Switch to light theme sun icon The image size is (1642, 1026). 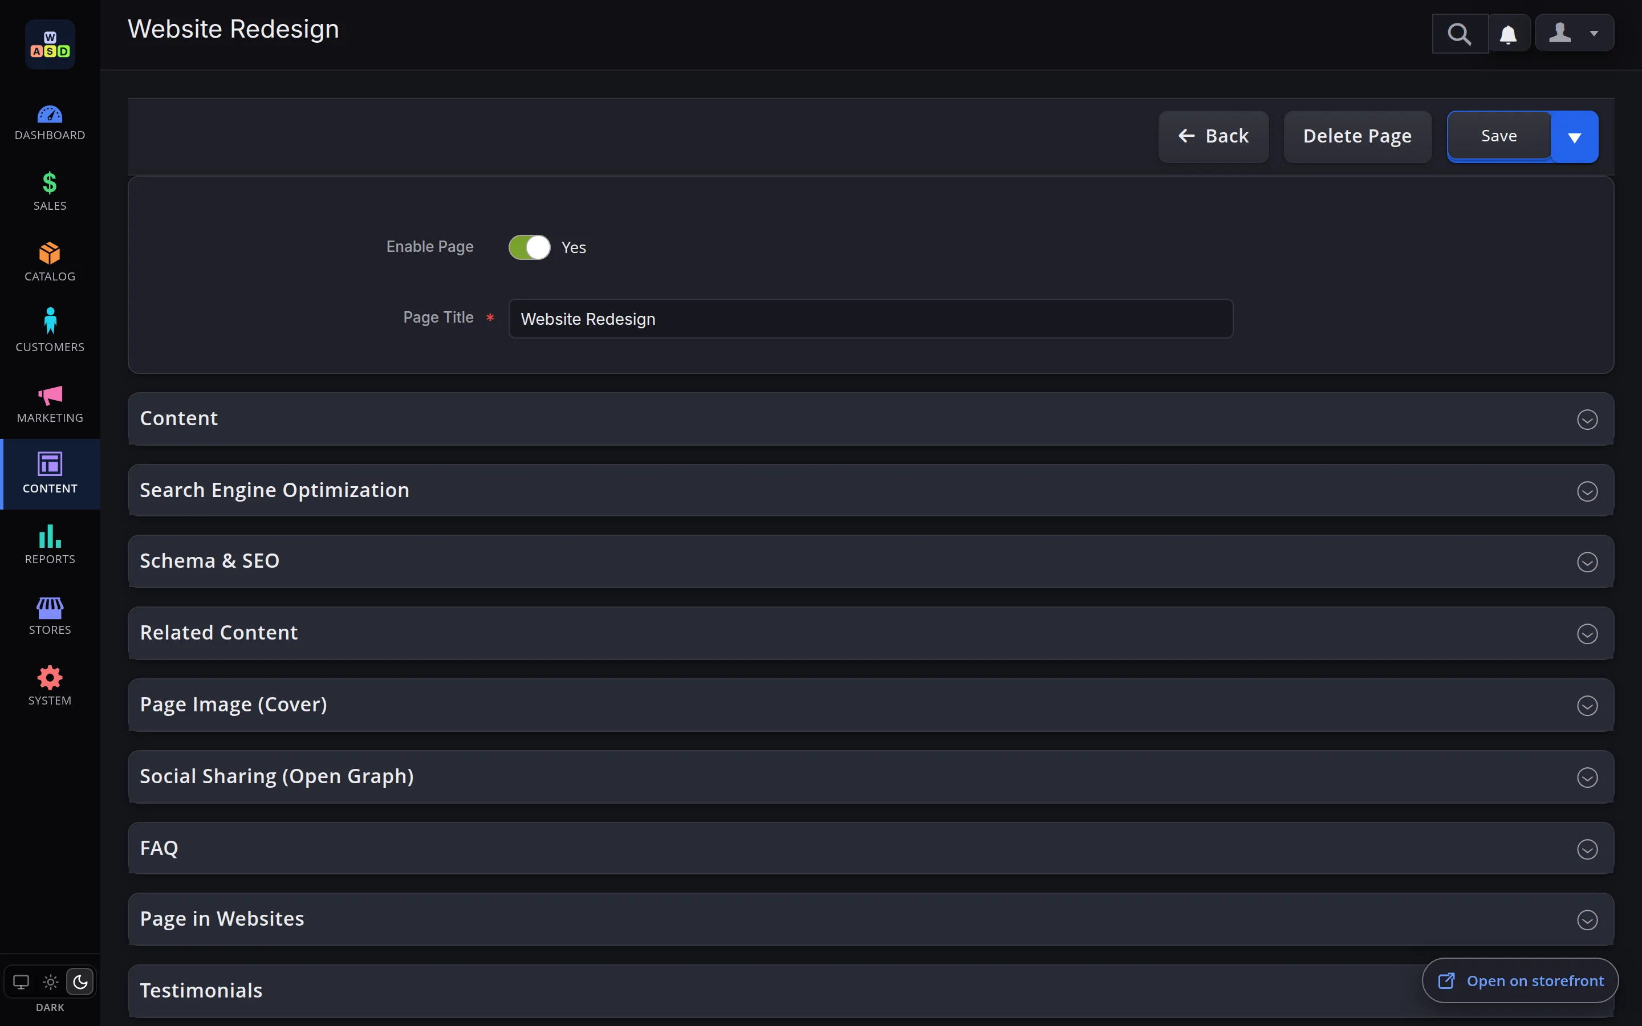(x=51, y=982)
